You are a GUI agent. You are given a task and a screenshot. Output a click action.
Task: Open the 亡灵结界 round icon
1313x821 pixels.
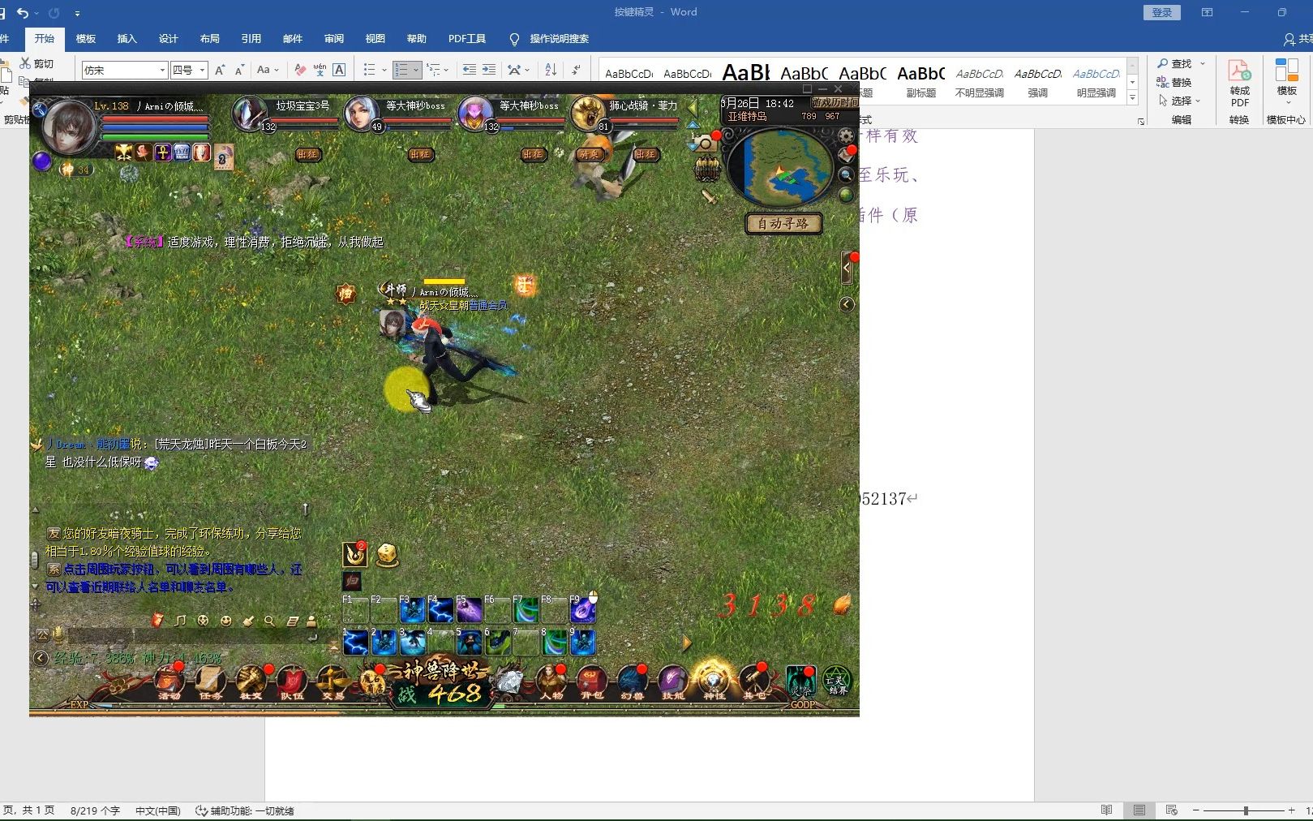838,681
